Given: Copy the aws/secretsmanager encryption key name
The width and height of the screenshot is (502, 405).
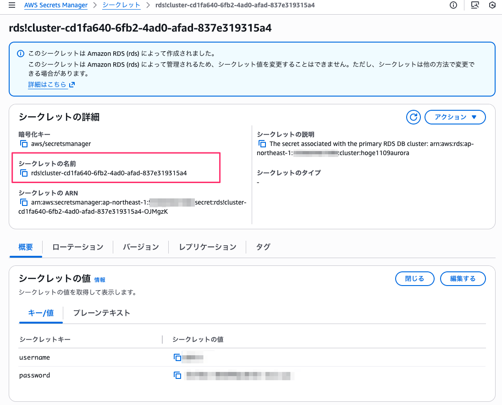Looking at the screenshot, I should coord(23,143).
